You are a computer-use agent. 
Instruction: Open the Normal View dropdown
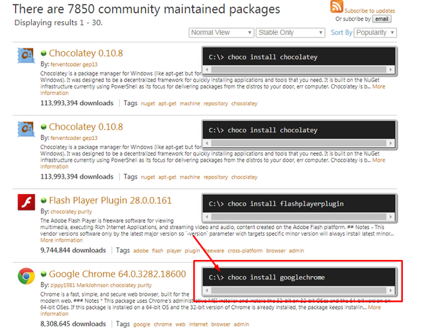coord(222,32)
